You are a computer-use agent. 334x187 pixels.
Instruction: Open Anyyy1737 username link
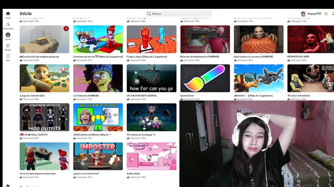click(314, 14)
